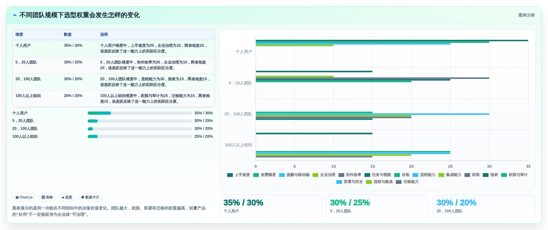Toggle the 企业治理 legend series
The width and height of the screenshot is (548, 230).
click(x=324, y=175)
